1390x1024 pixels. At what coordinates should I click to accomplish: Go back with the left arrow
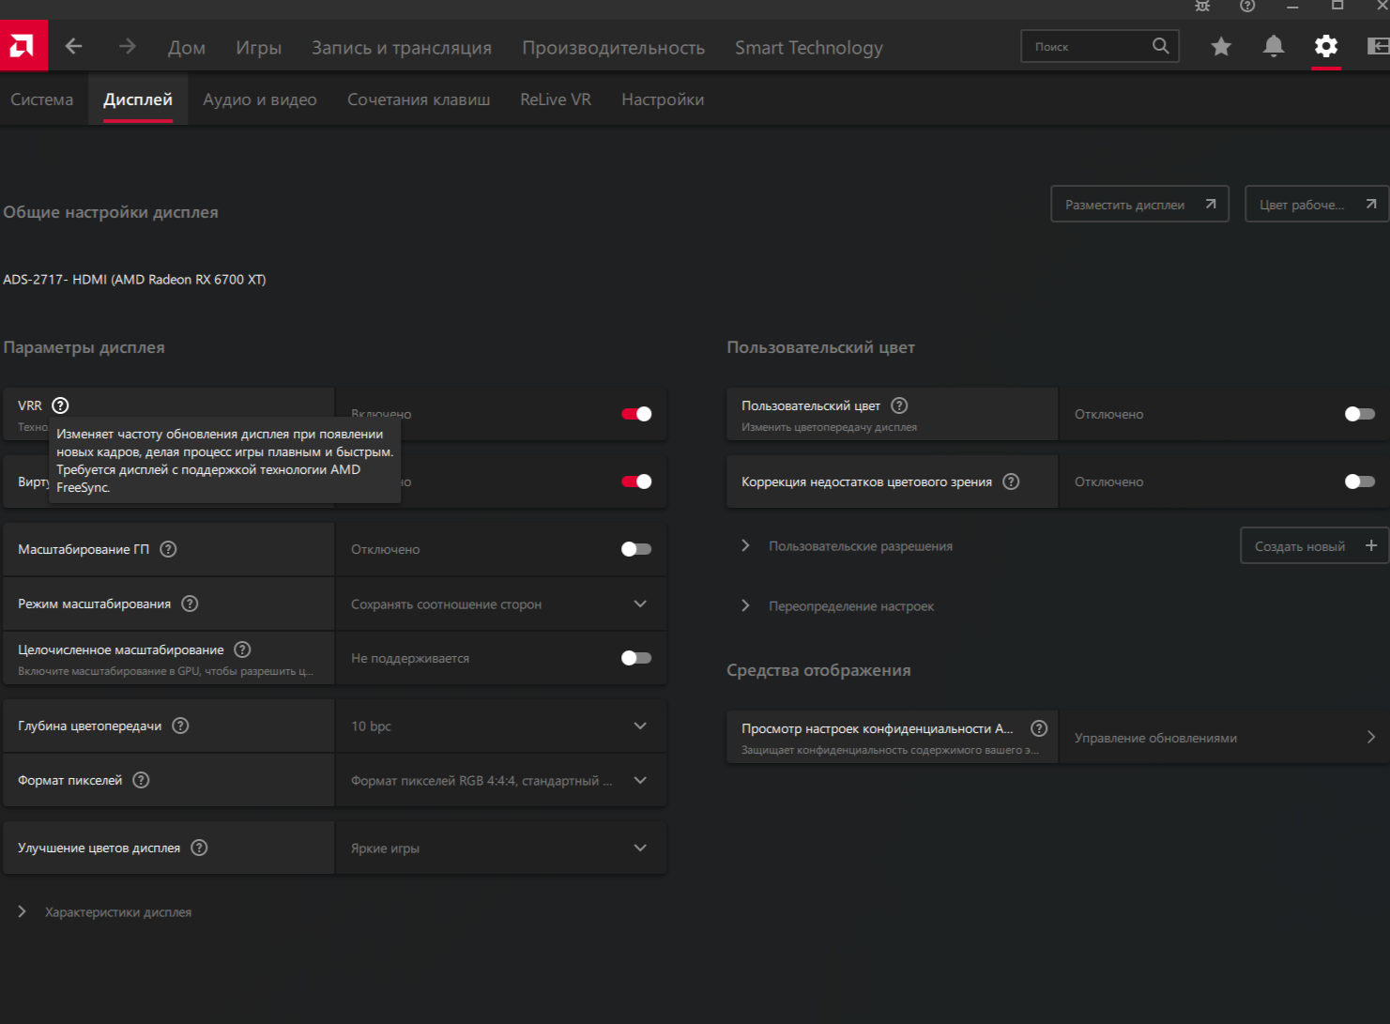click(x=74, y=46)
